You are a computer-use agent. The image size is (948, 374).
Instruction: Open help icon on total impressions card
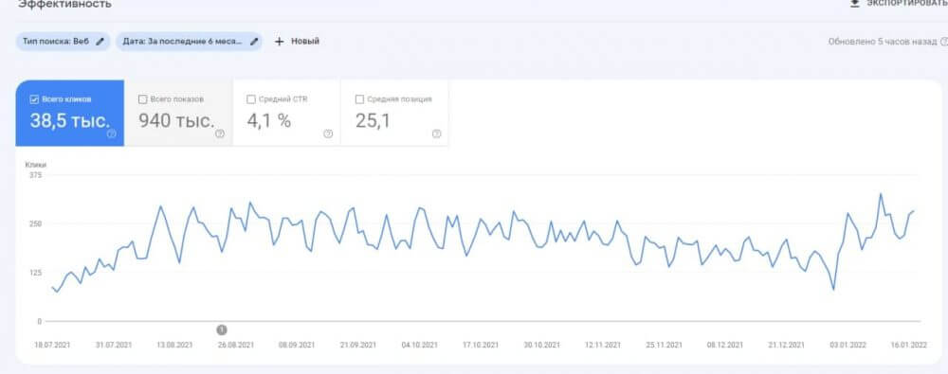[x=220, y=134]
